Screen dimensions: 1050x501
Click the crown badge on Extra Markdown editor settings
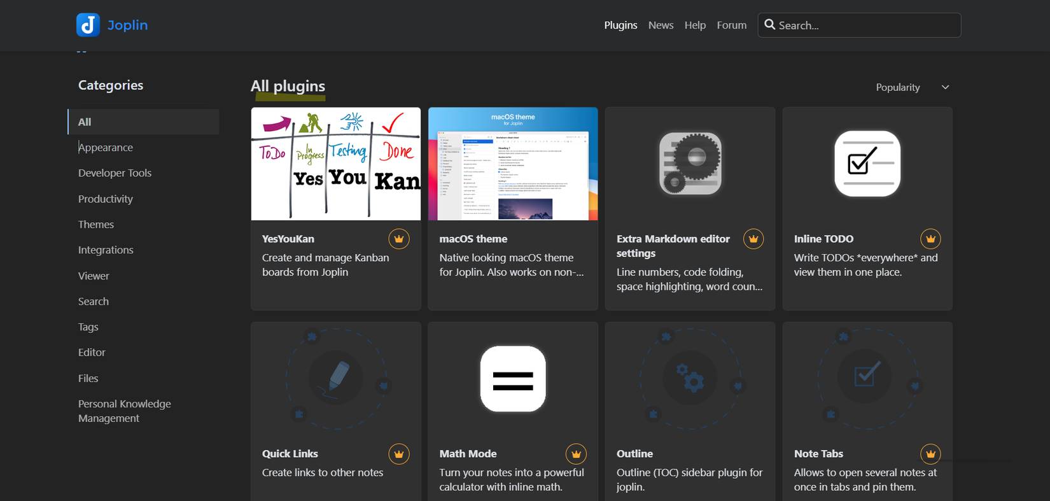point(753,239)
